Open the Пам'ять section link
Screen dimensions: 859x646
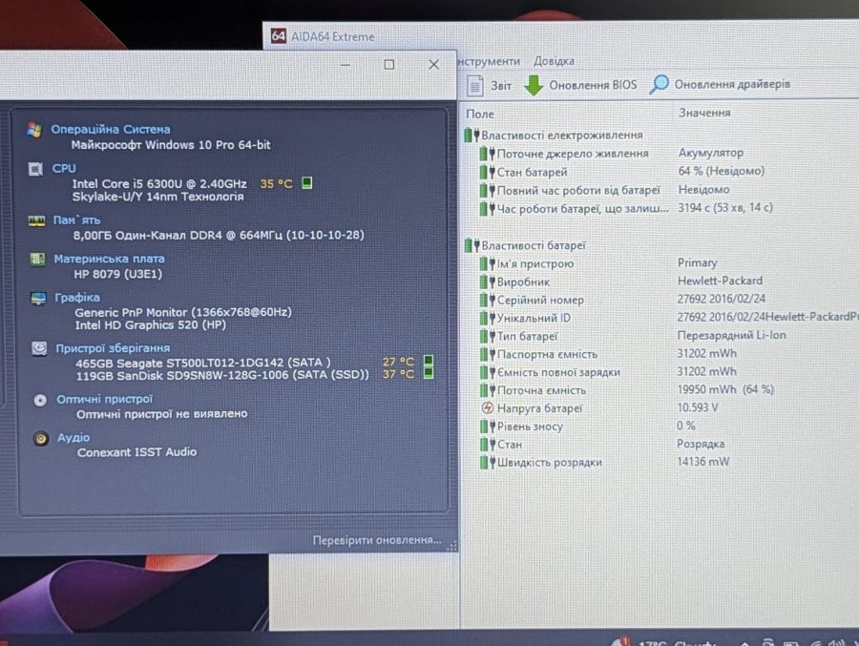pos(76,219)
